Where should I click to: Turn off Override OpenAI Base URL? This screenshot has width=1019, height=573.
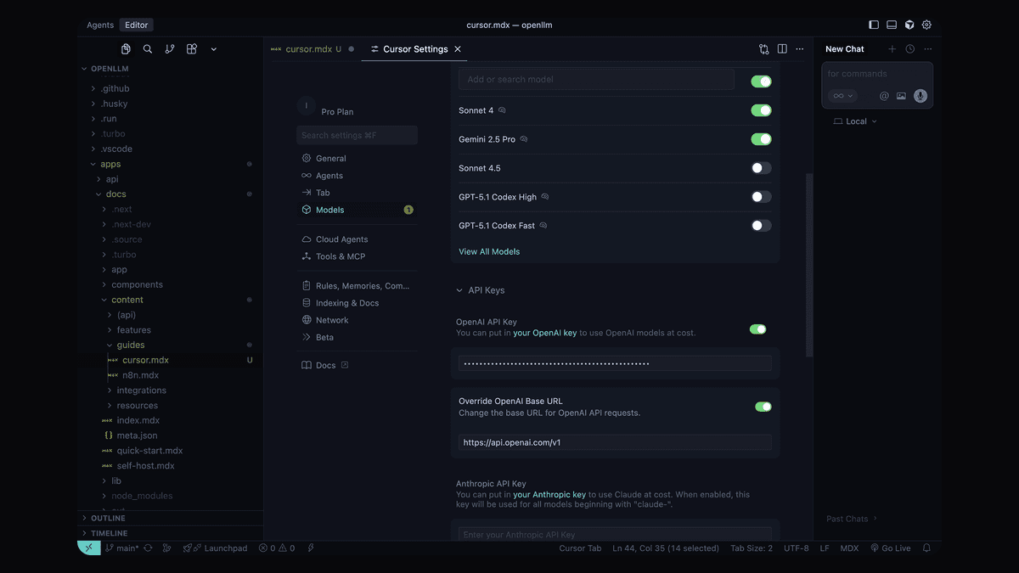[x=763, y=406]
